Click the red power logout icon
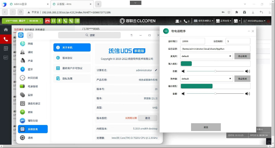Image resolution: width=275 pixels, height=148 pixels. click(x=268, y=21)
